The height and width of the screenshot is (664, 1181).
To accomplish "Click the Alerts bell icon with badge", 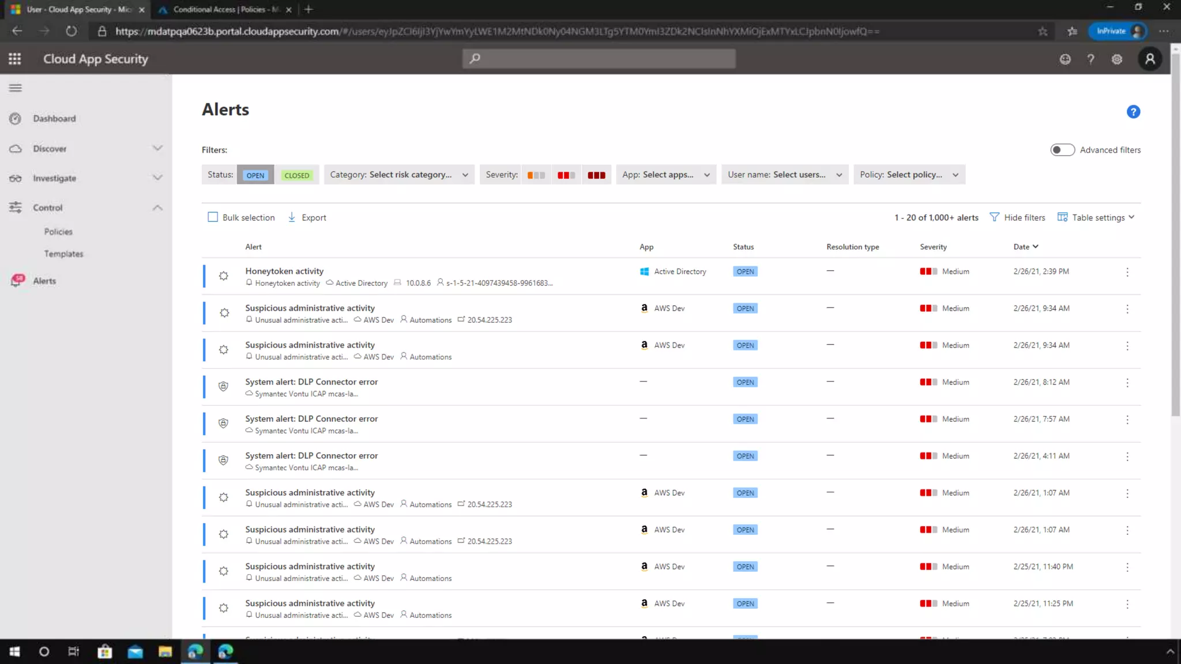I will click(x=17, y=281).
